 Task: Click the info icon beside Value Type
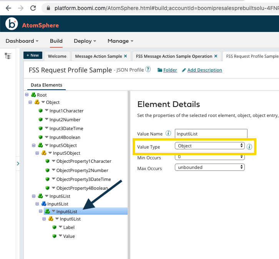click(x=249, y=147)
